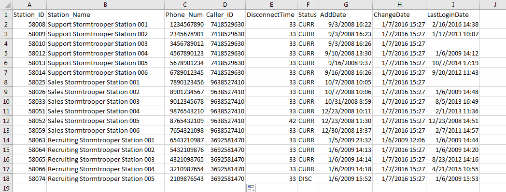Select row 12 header
506x192 pixels.
coord(6,121)
